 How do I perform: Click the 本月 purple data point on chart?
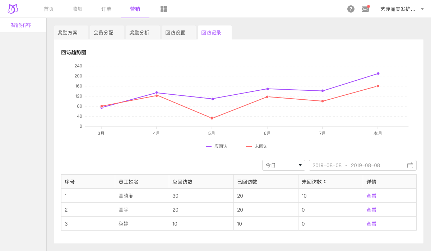378,74
